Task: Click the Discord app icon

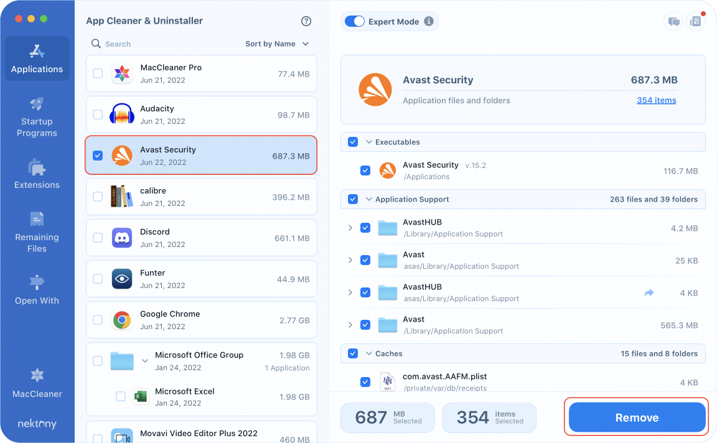Action: pyautogui.click(x=122, y=238)
